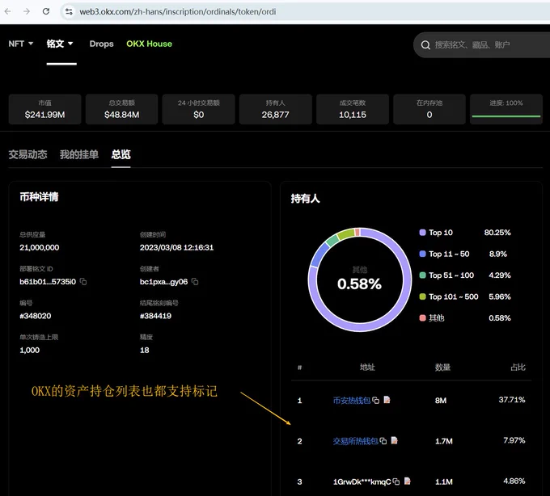Open note icon beside 交易所热钱包
The image size is (550, 496).
click(x=394, y=440)
